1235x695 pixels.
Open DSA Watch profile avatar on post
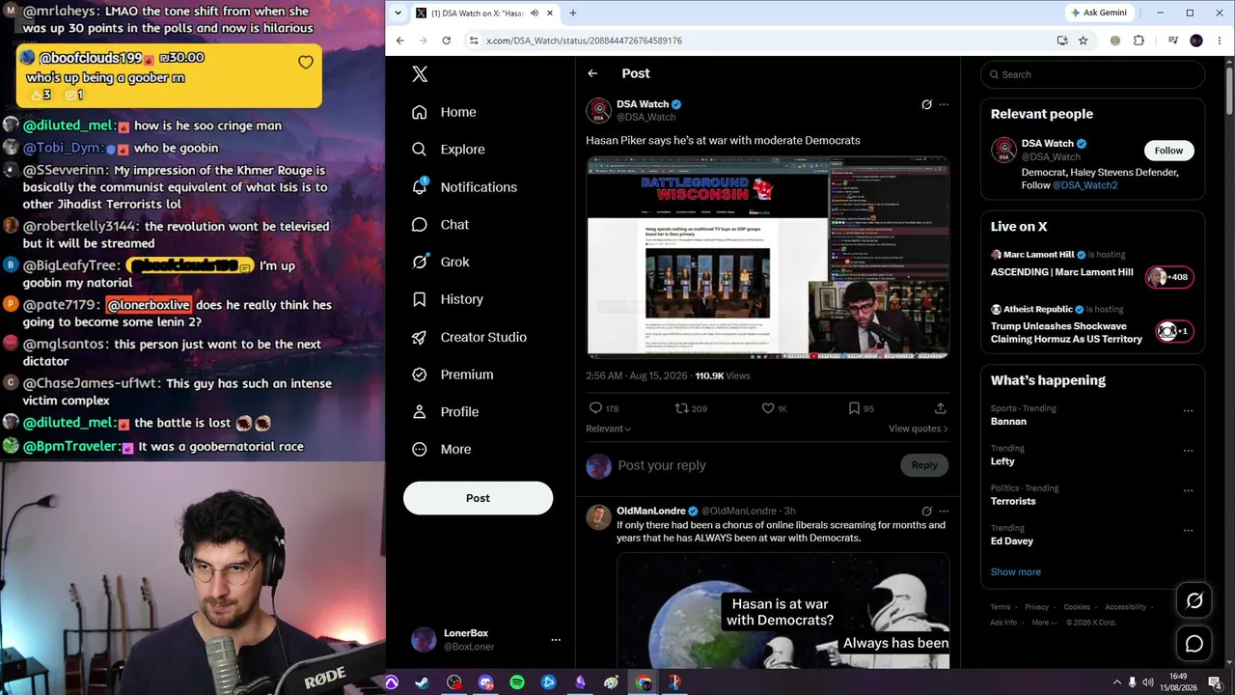tap(599, 110)
